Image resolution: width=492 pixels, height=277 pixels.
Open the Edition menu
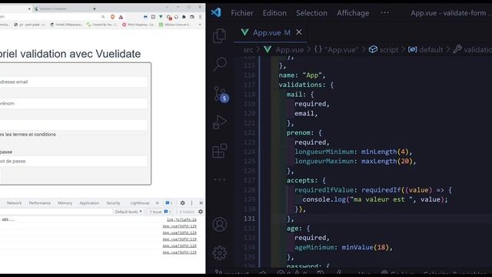click(x=274, y=13)
